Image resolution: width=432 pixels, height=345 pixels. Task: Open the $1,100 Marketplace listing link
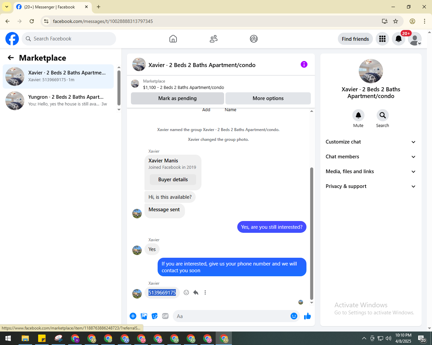point(184,87)
